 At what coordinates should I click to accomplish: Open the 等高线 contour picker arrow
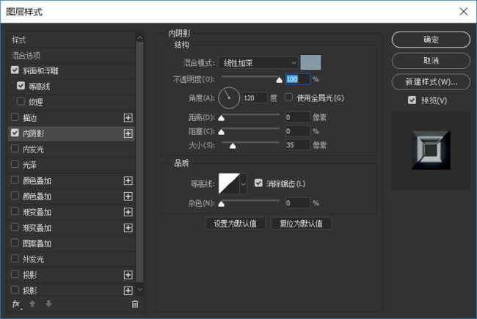pos(244,183)
